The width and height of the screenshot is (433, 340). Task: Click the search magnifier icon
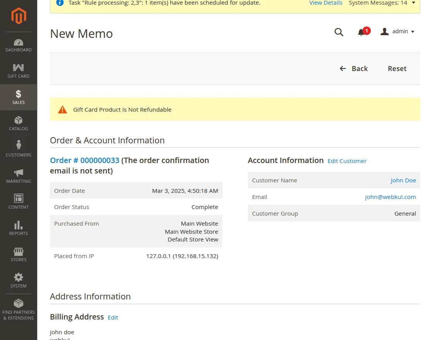[339, 32]
